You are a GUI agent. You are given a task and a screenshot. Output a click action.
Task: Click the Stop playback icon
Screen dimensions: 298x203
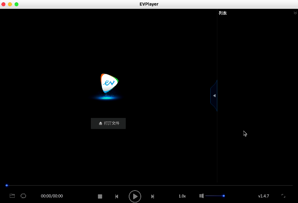click(100, 196)
